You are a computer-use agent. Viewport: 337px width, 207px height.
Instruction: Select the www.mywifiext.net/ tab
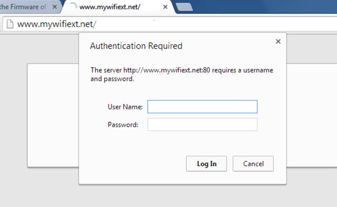click(x=112, y=8)
